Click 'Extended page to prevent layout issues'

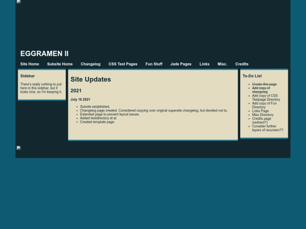(110, 114)
